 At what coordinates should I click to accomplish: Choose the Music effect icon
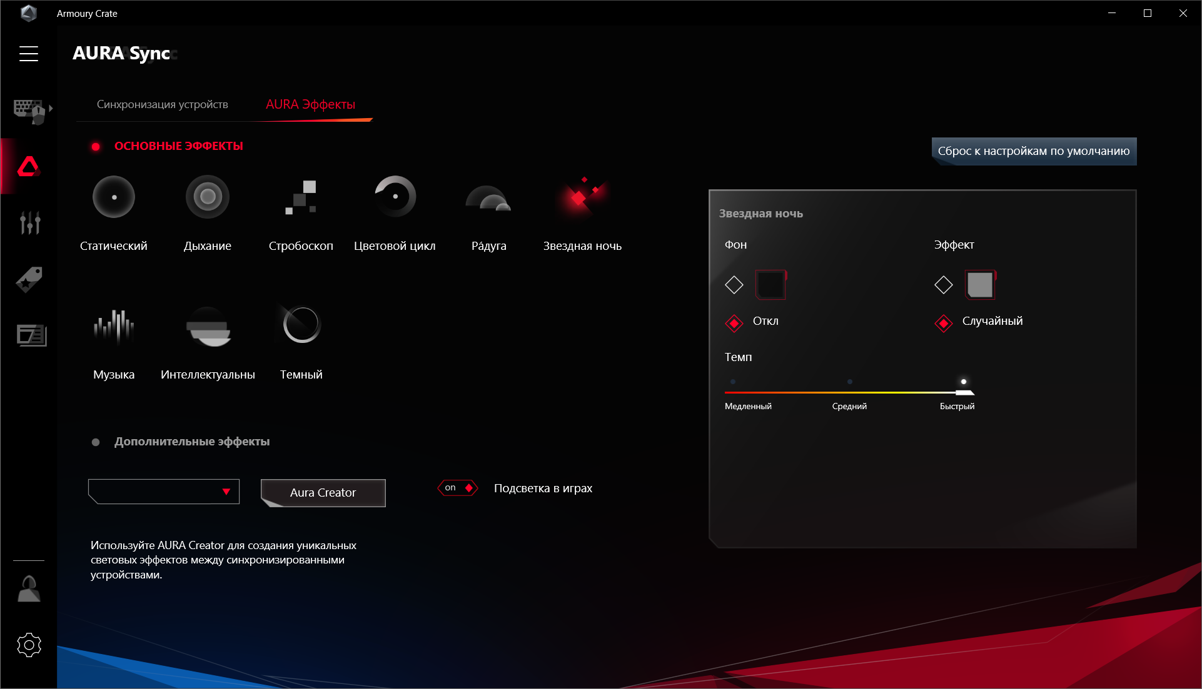click(114, 326)
